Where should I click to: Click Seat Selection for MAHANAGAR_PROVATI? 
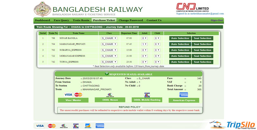202,44
